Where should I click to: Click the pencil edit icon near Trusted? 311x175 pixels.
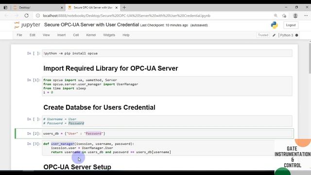point(274,35)
